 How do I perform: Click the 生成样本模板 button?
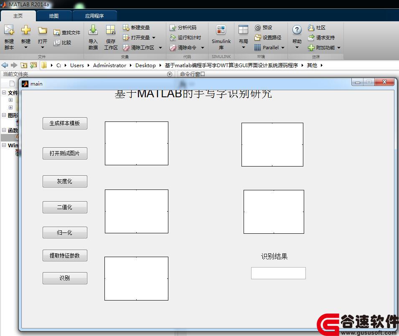tap(65, 123)
